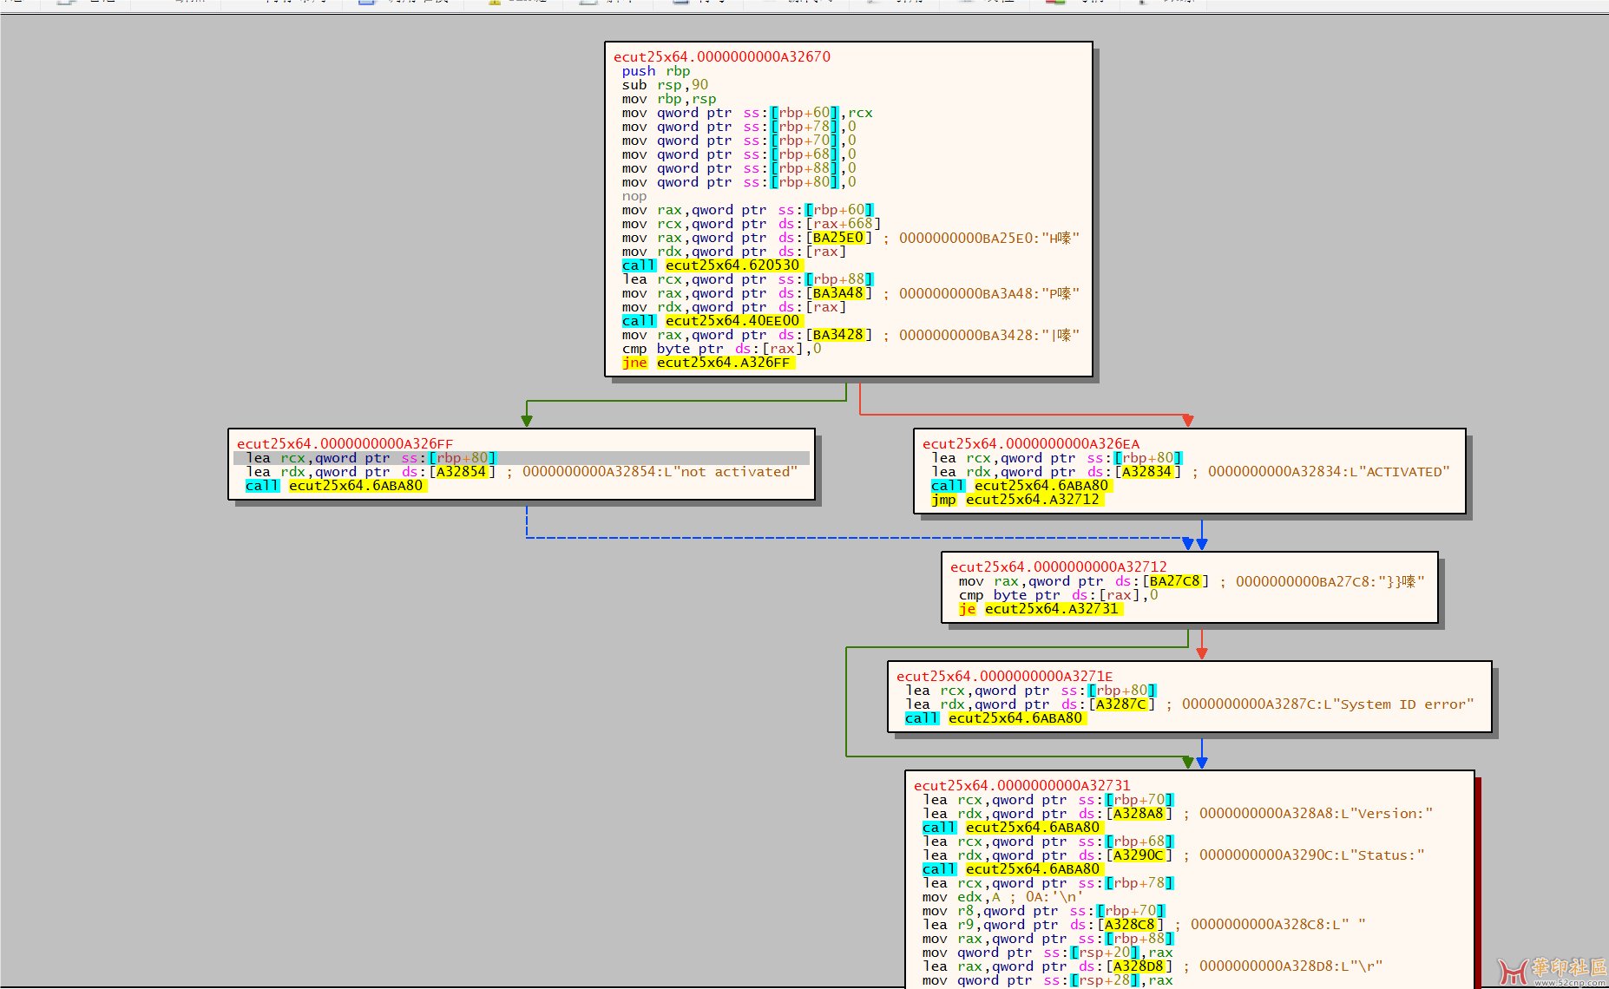Click block header ecut25x64.0000000000A32670
Screen dimensions: 1609x989
721,57
